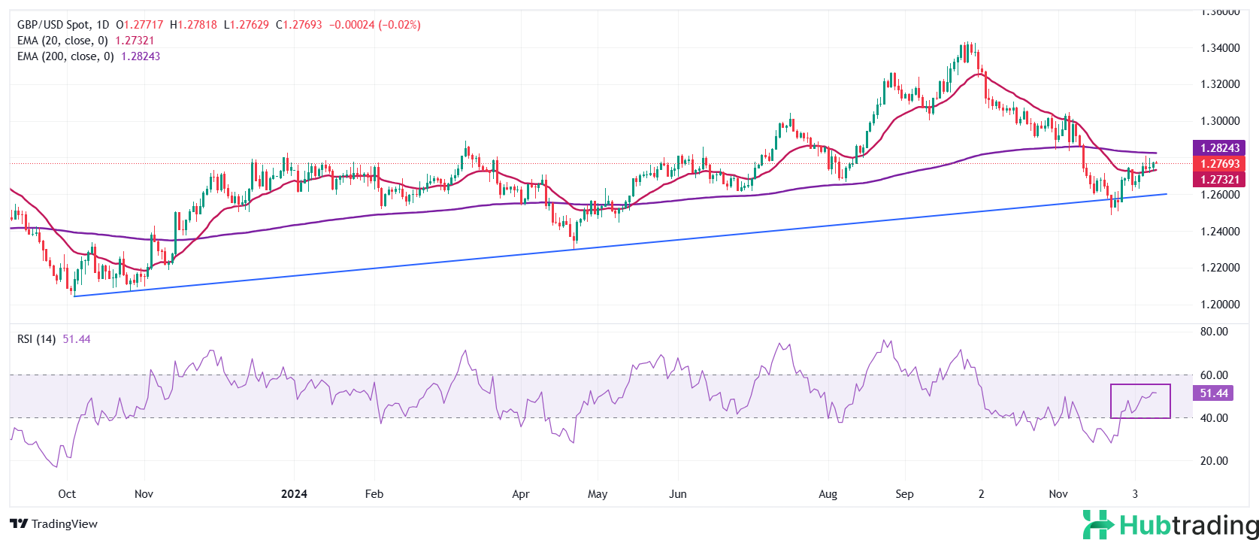
Task: Click the 1.20000 price axis label
Action: [1218, 305]
